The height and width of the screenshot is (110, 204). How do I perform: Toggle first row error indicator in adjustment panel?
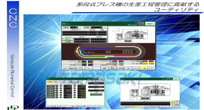pos(57,86)
